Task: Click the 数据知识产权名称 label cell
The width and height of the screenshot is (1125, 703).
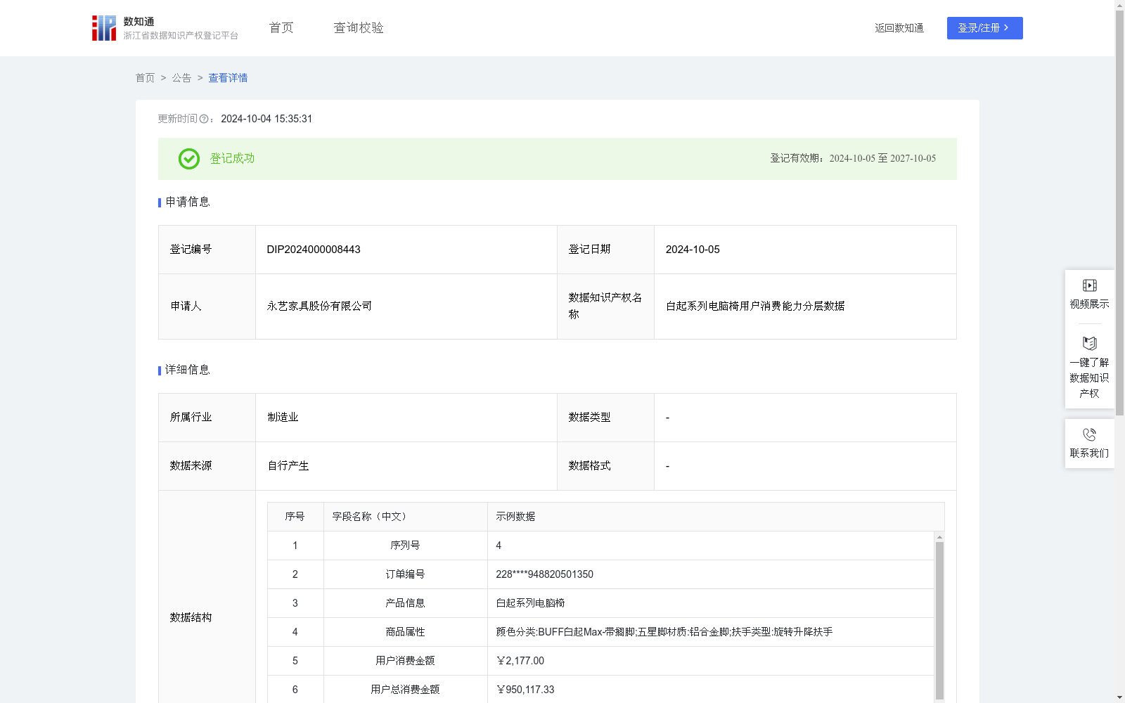Action: coord(605,307)
